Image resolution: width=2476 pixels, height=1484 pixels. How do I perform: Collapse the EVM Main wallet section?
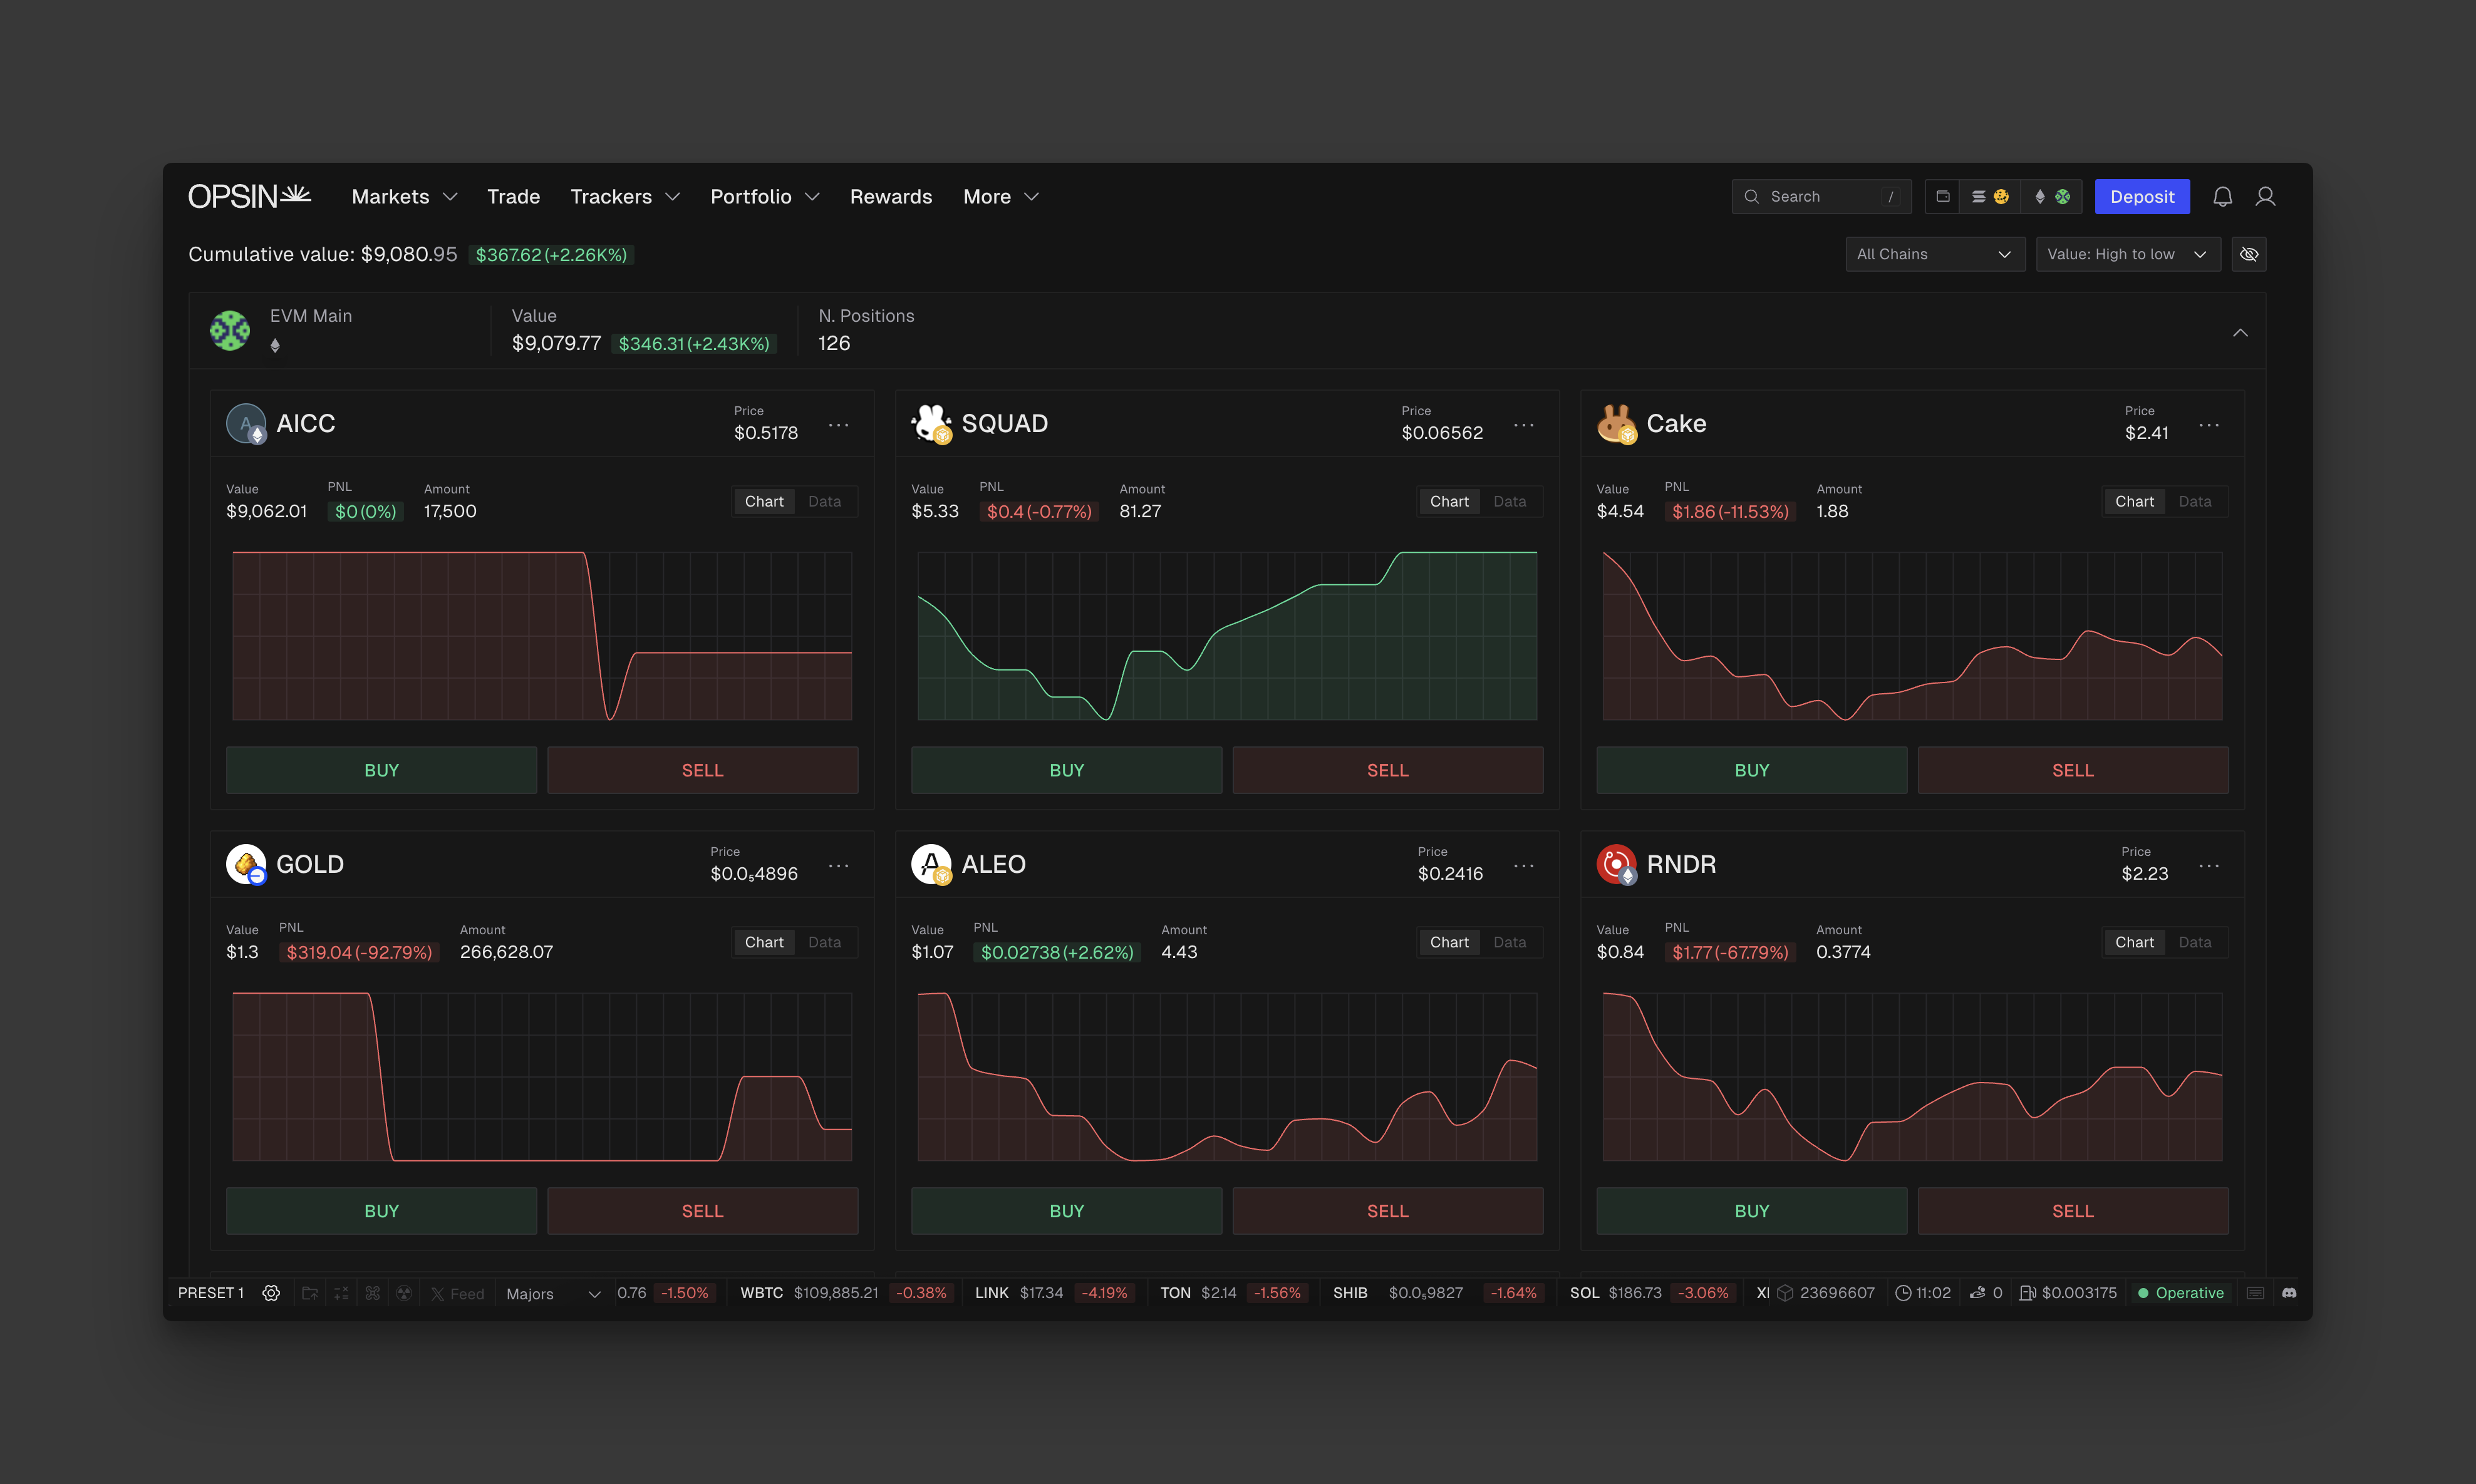(x=2240, y=332)
